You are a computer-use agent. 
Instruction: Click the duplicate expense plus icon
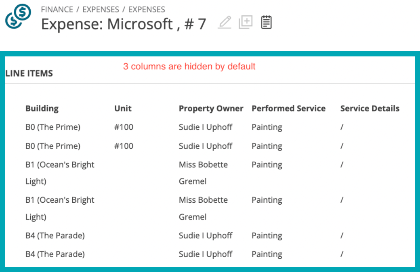(x=246, y=22)
